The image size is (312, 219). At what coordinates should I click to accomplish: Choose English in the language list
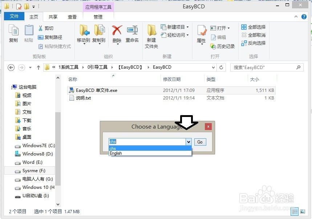[x=116, y=153]
